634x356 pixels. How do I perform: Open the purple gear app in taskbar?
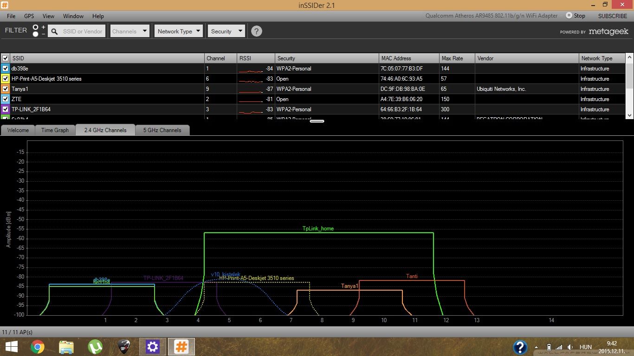[153, 347]
